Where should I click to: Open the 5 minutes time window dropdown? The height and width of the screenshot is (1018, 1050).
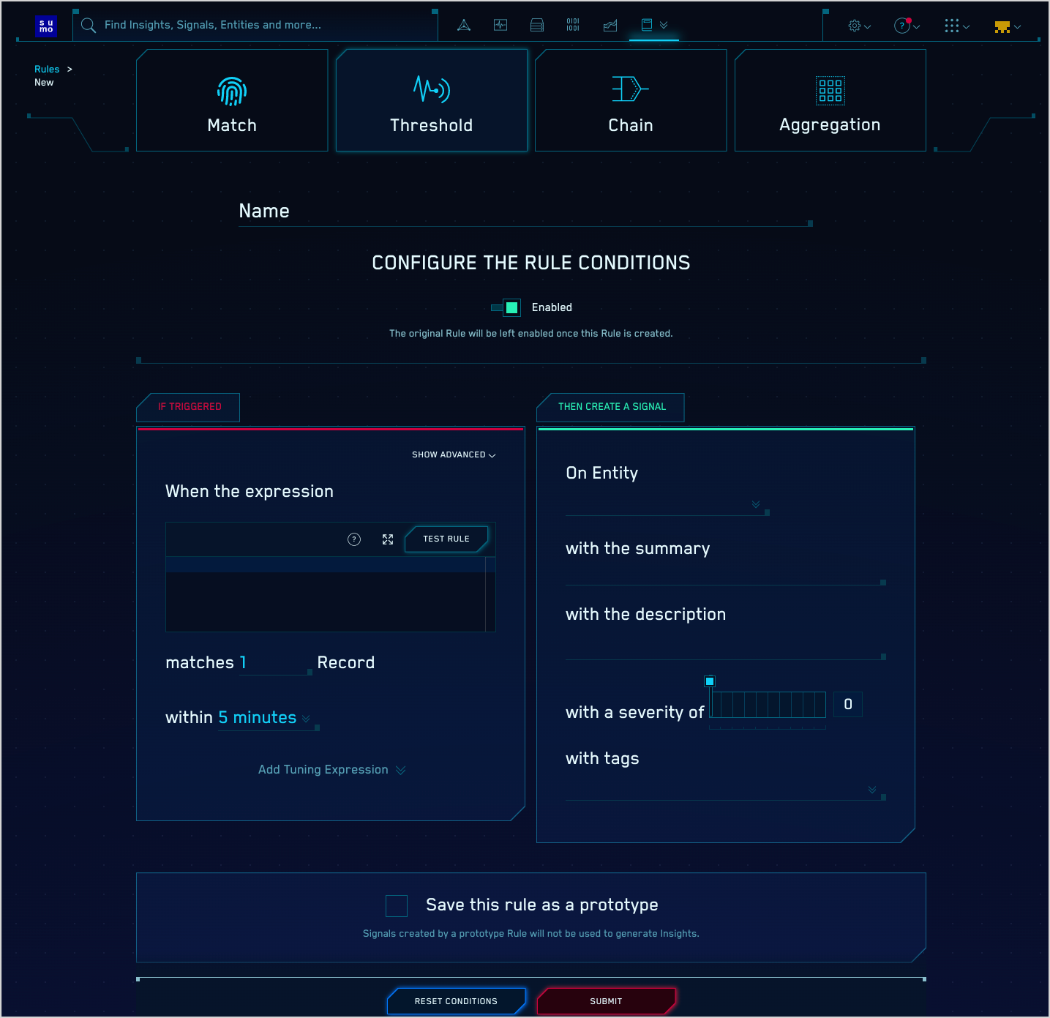pos(264,718)
